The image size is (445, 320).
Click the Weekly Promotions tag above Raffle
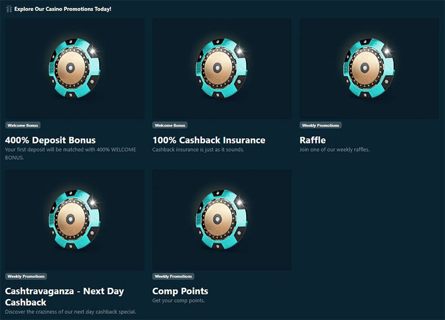321,125
